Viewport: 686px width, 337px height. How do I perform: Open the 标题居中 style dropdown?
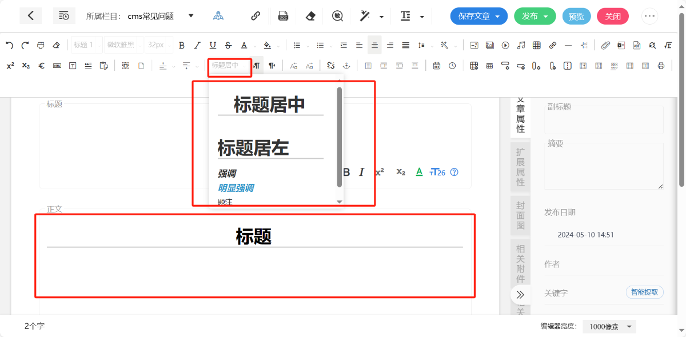pyautogui.click(x=229, y=66)
